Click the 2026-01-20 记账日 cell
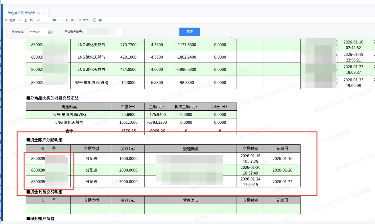Screen dimensions: 375x224 pos(282,170)
